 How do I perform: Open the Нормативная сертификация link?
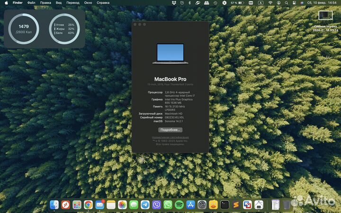(170, 137)
